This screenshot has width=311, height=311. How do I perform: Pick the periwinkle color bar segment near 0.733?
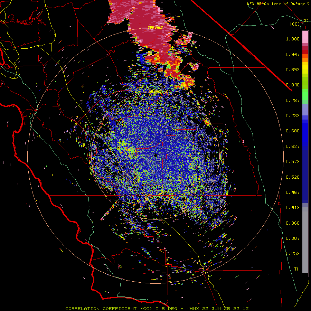coord(305,110)
